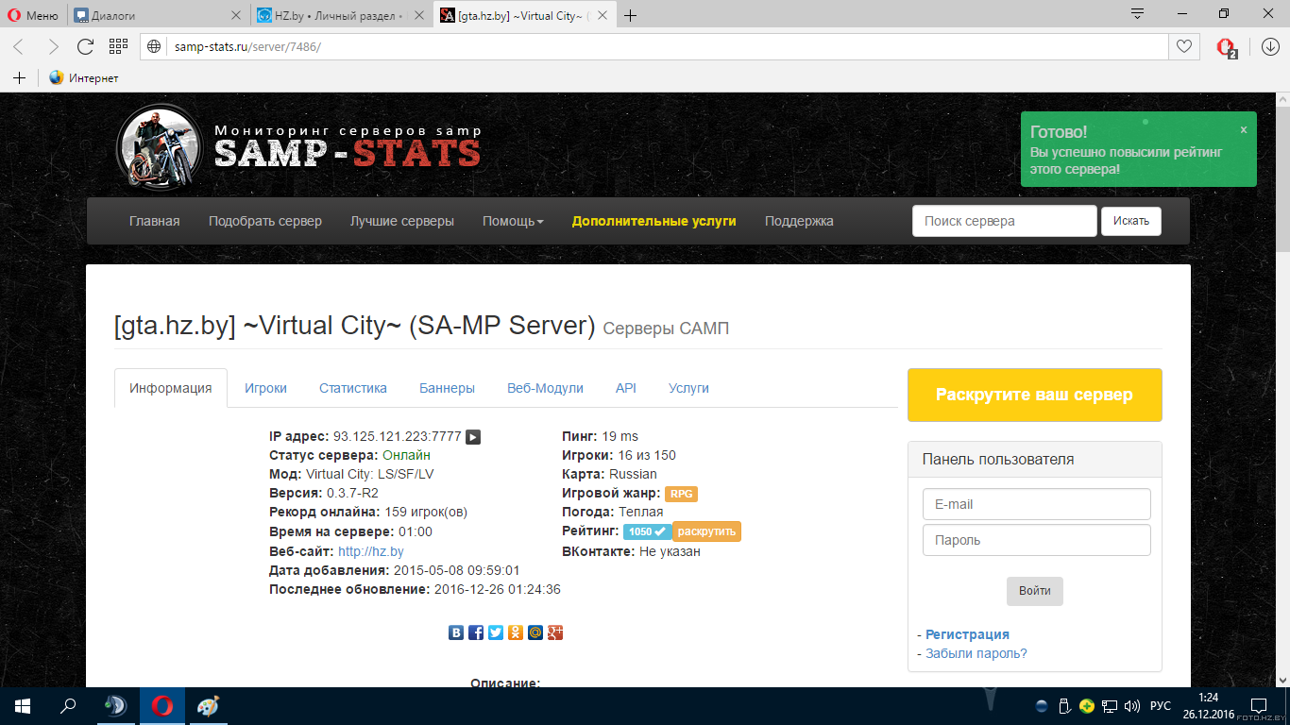Click the 'Искать' search button
1290x725 pixels.
click(x=1131, y=221)
